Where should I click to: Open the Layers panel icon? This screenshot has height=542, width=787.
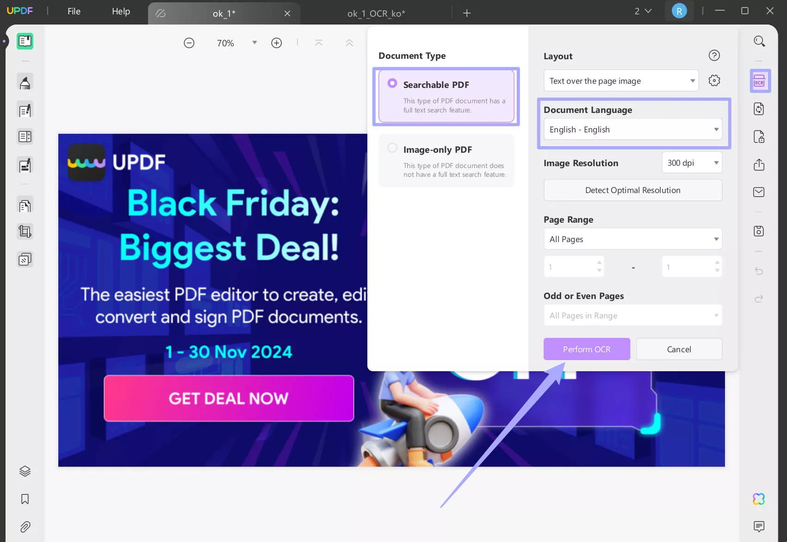point(25,471)
